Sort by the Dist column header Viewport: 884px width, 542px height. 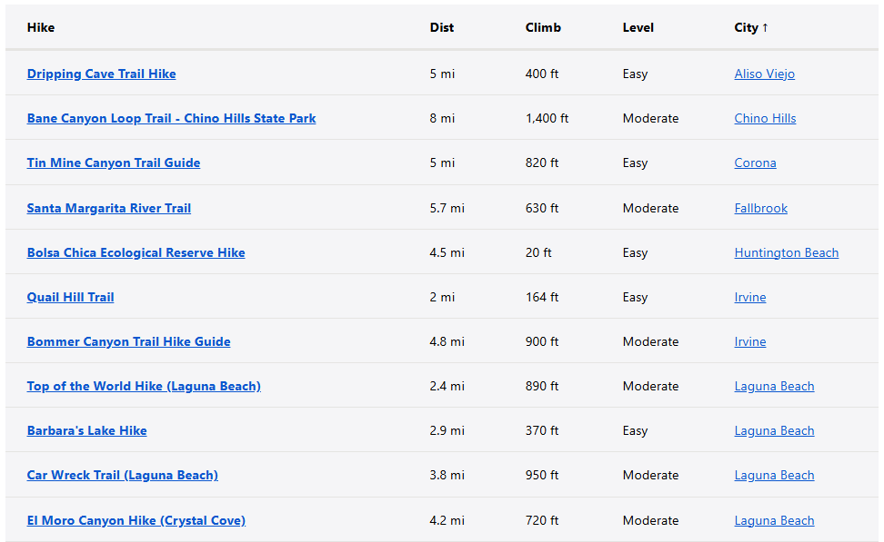tap(442, 28)
